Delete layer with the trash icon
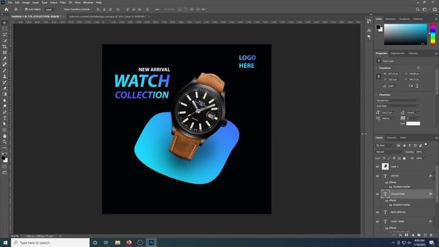 (431, 235)
